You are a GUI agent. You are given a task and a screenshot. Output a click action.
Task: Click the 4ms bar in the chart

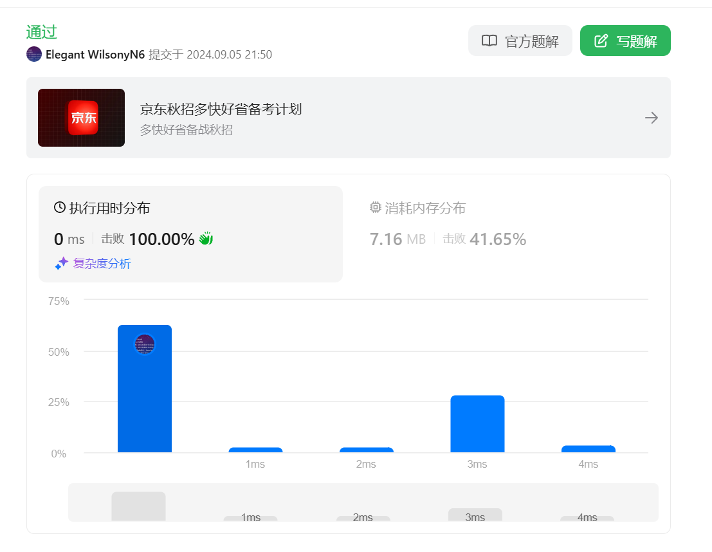[589, 449]
